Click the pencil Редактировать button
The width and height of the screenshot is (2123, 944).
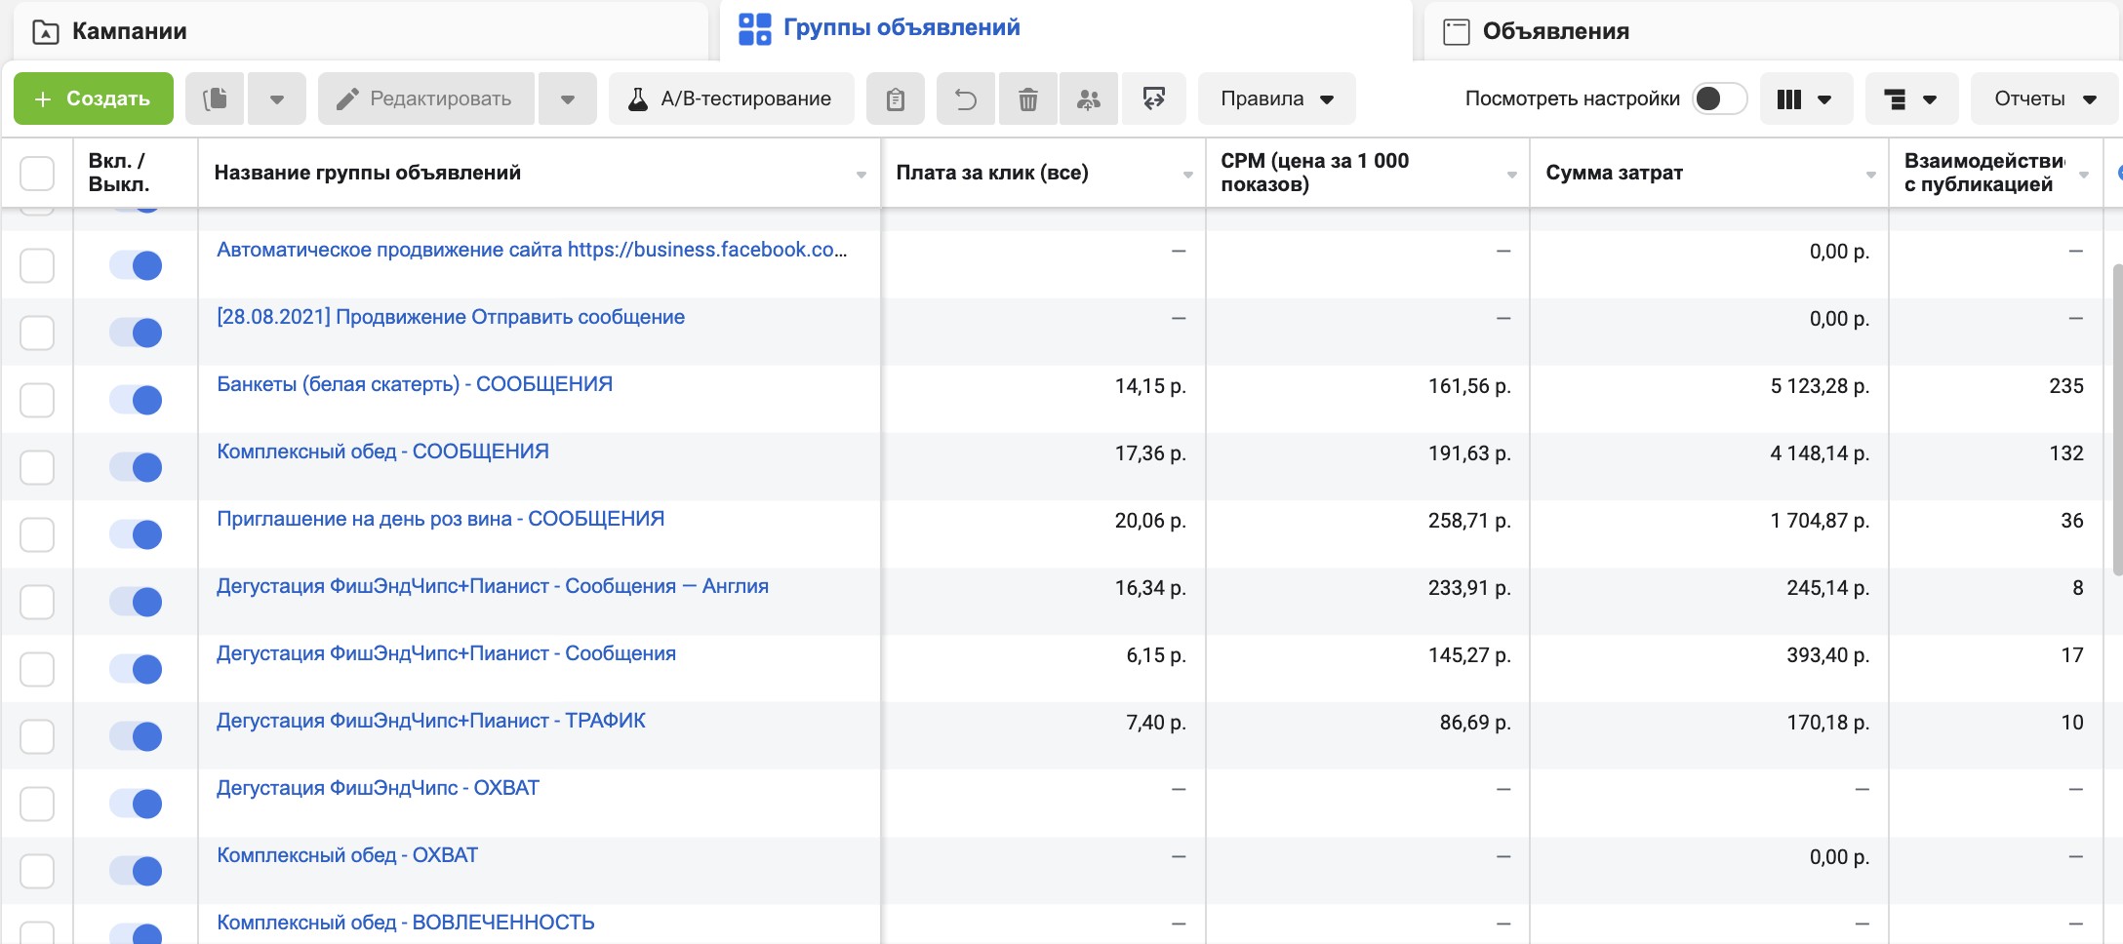[426, 98]
